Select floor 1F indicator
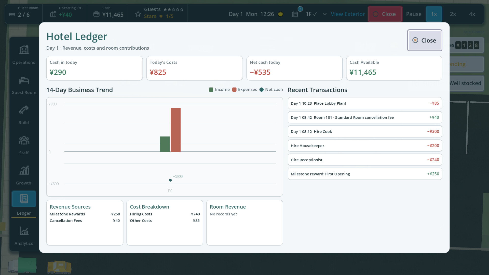The width and height of the screenshot is (489, 275). (311, 14)
